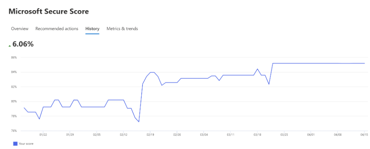The width and height of the screenshot is (370, 149).
Task: Switch to Recommended actions tab
Action: [57, 28]
